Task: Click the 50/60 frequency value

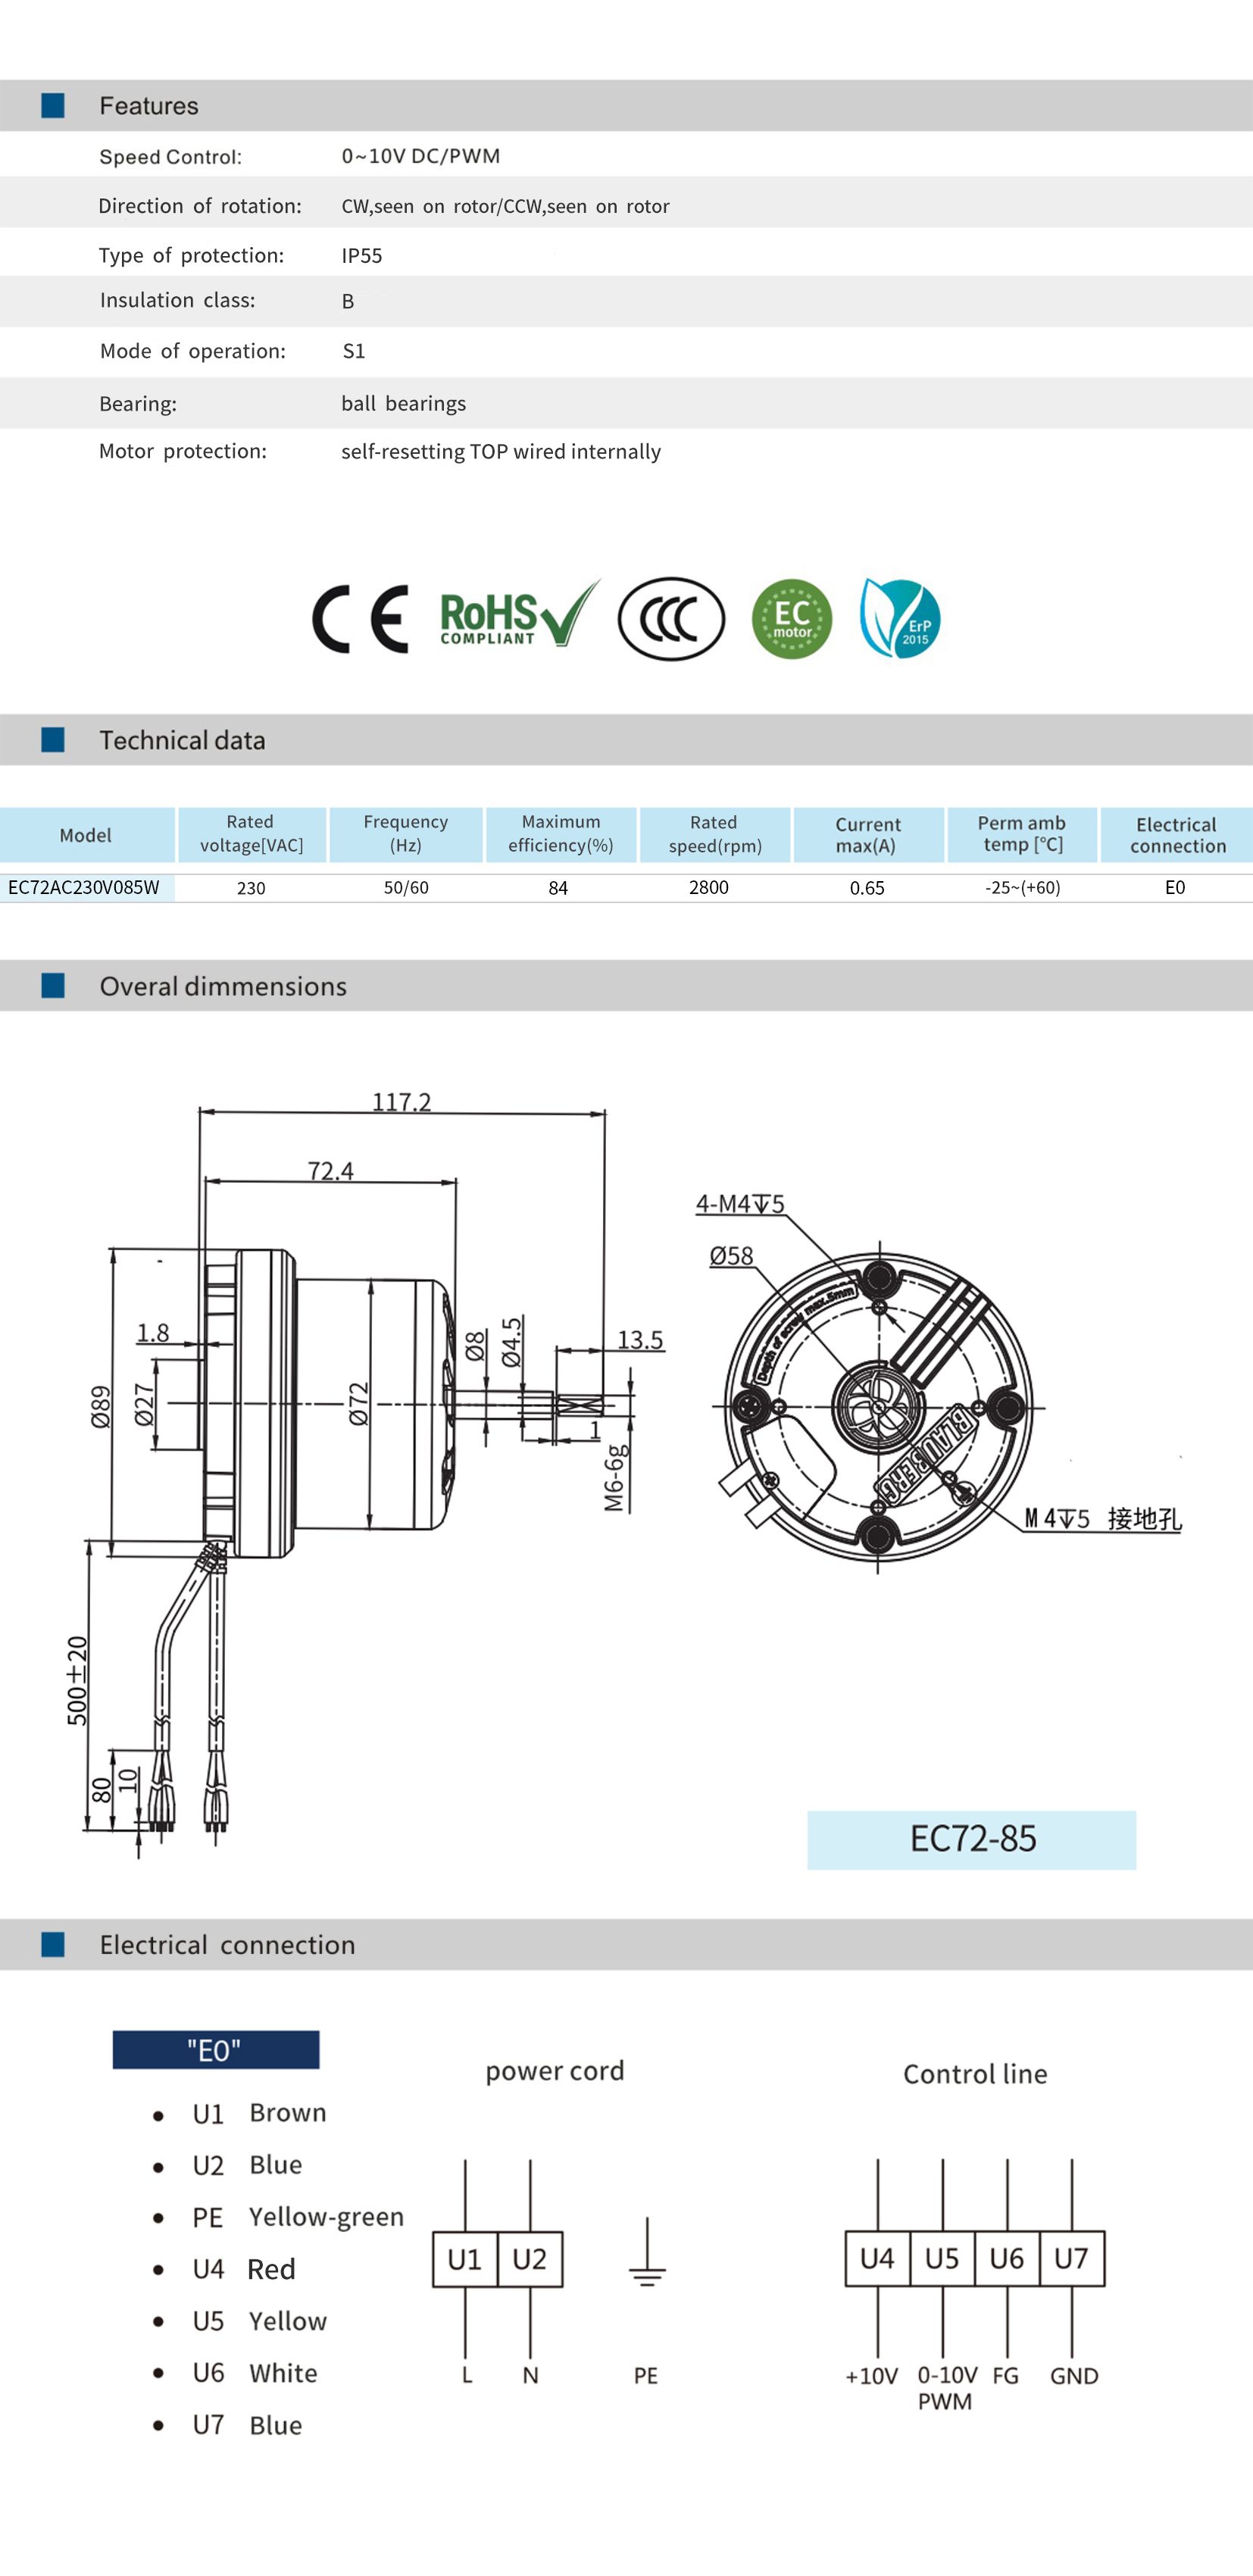Action: pos(406,888)
